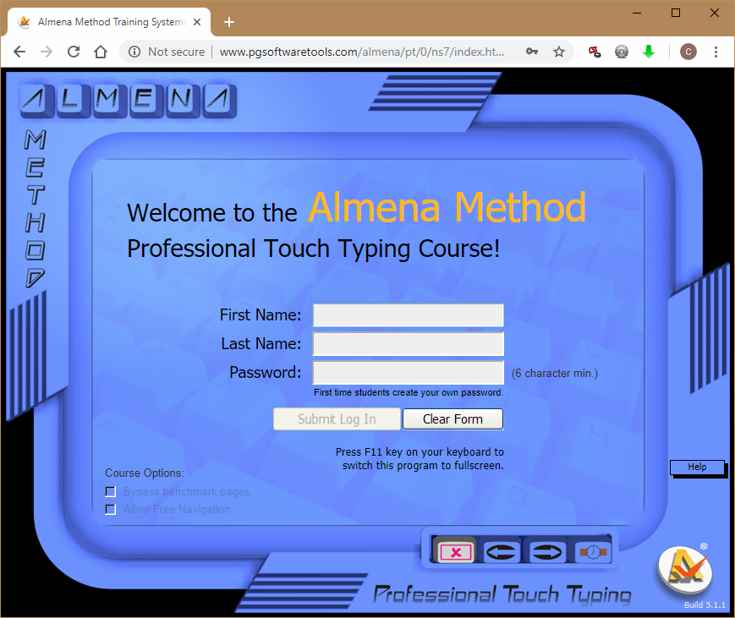
Task: Maximize the browser window
Action: [676, 14]
